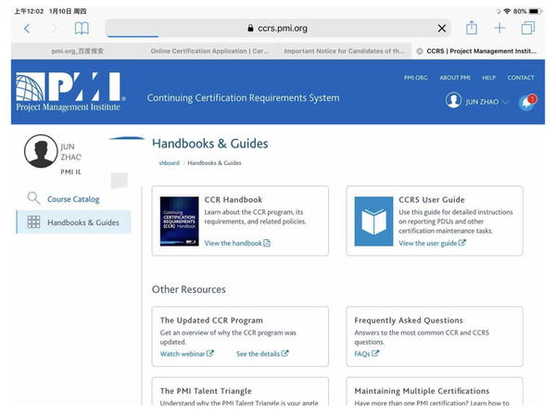Close the CCRS tab with its x
This screenshot has width=556, height=417.
point(420,51)
